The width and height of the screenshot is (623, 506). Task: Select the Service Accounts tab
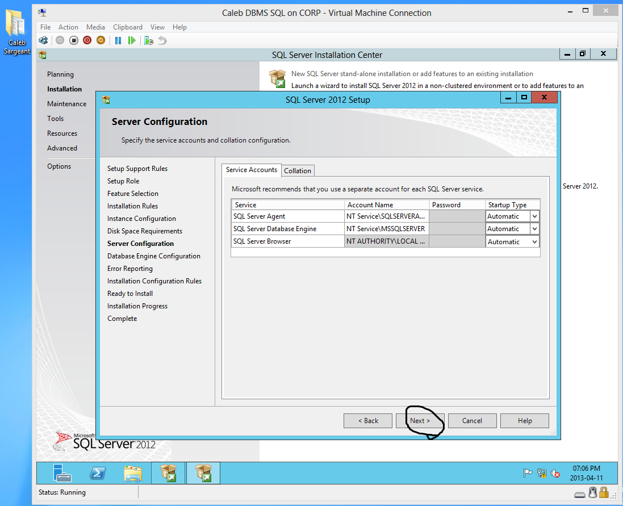pos(252,170)
